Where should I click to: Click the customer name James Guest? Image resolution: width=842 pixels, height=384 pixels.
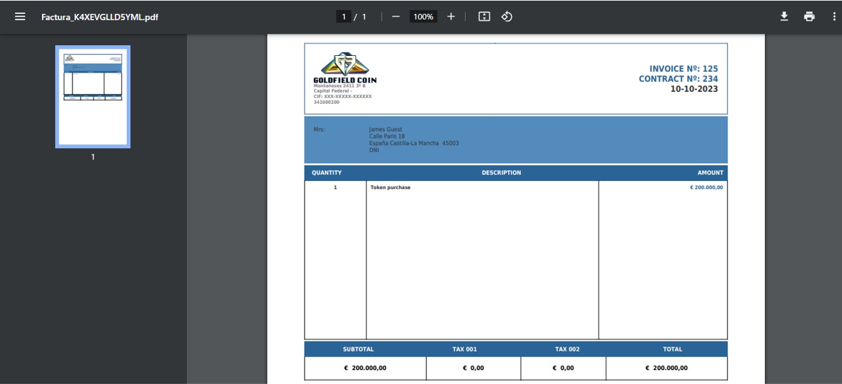tap(386, 129)
